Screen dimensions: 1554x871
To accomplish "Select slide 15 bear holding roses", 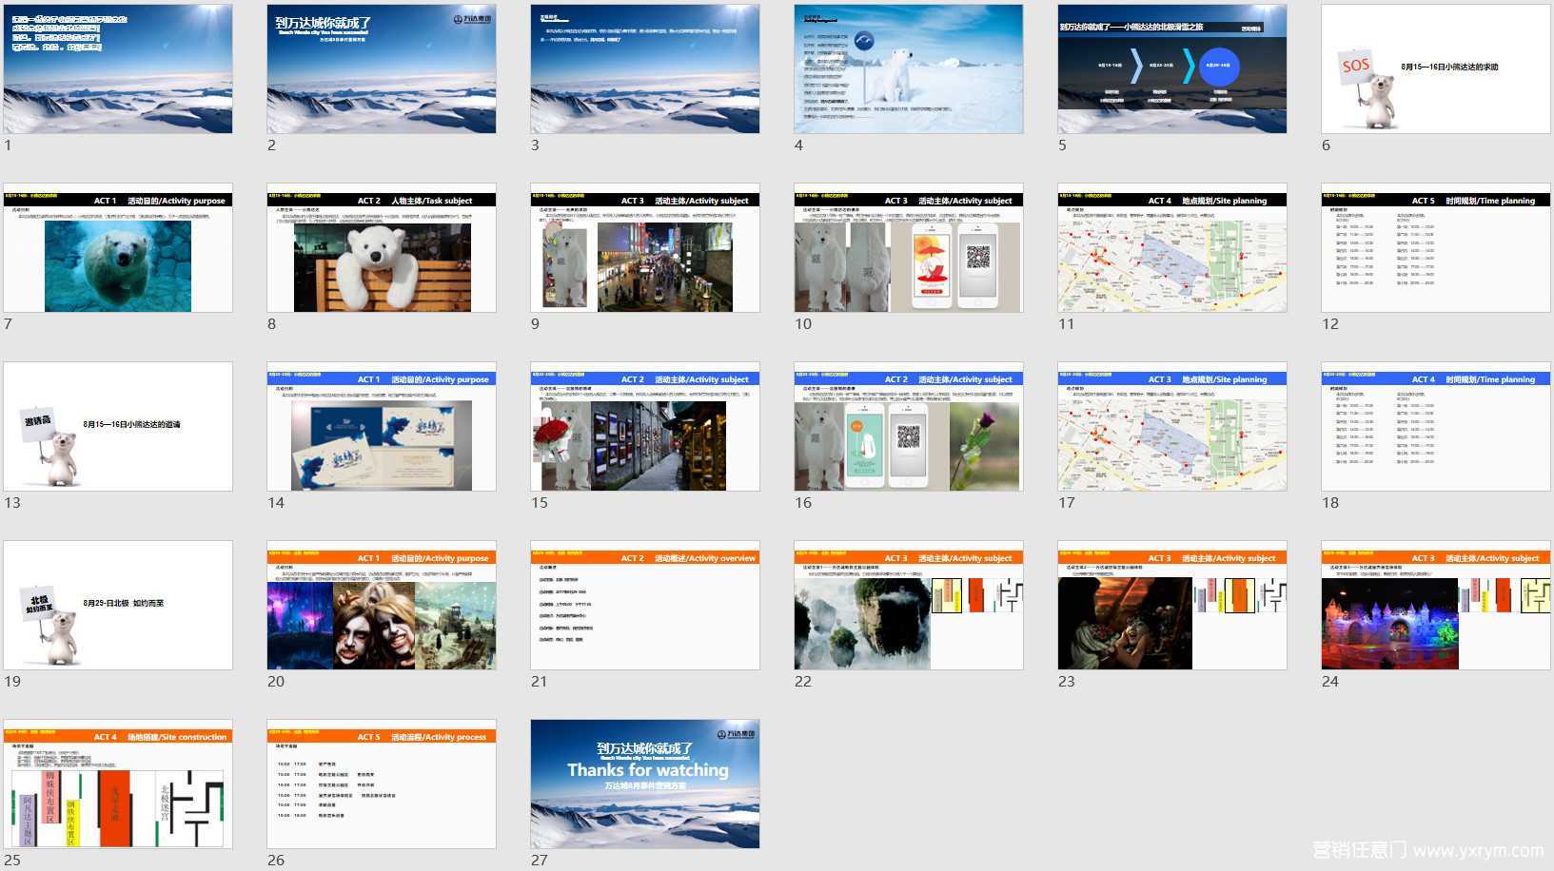I will [645, 426].
